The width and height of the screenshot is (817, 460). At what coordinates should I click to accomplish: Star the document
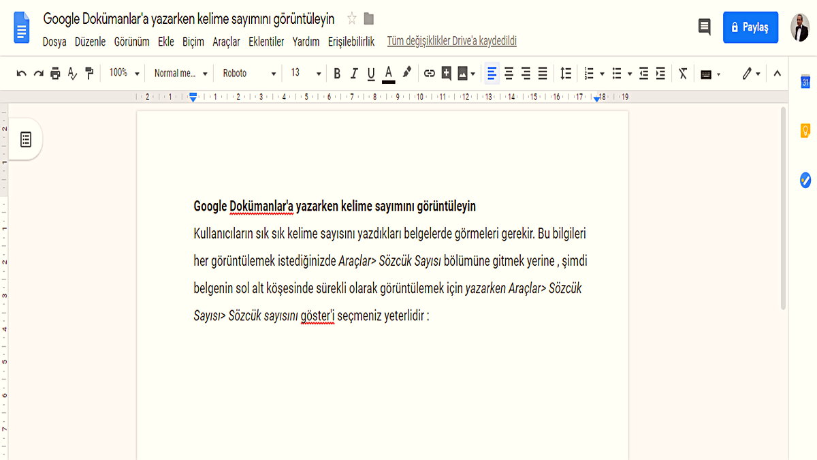tap(352, 18)
